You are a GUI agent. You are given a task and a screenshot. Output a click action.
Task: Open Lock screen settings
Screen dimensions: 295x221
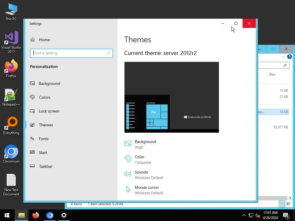pyautogui.click(x=45, y=111)
